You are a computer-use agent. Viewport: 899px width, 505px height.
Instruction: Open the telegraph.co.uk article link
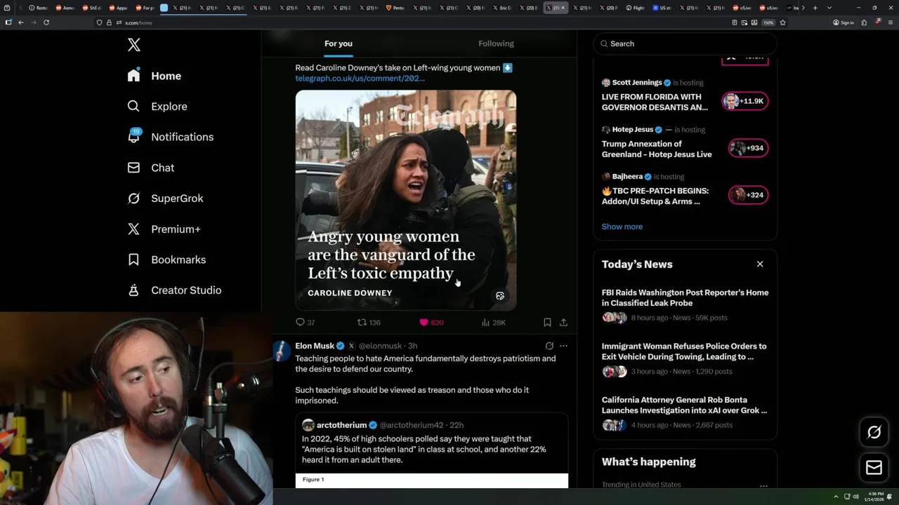[360, 79]
